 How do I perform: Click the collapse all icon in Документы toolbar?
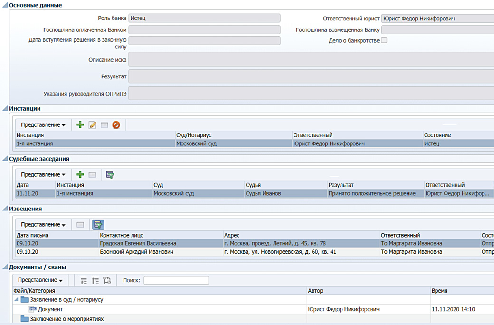[95, 280]
